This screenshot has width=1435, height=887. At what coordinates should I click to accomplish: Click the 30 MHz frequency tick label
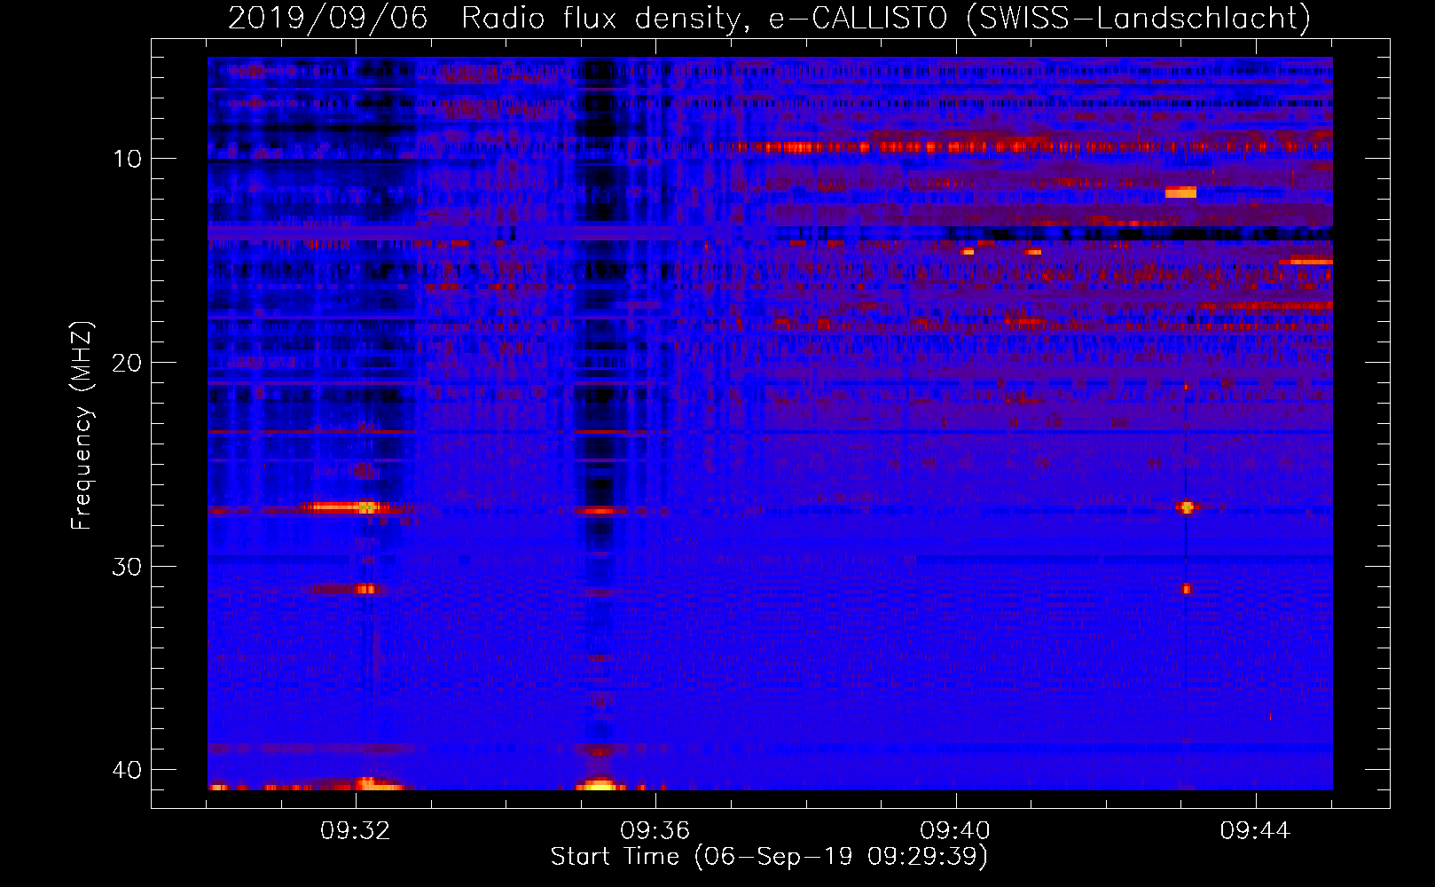click(x=127, y=567)
